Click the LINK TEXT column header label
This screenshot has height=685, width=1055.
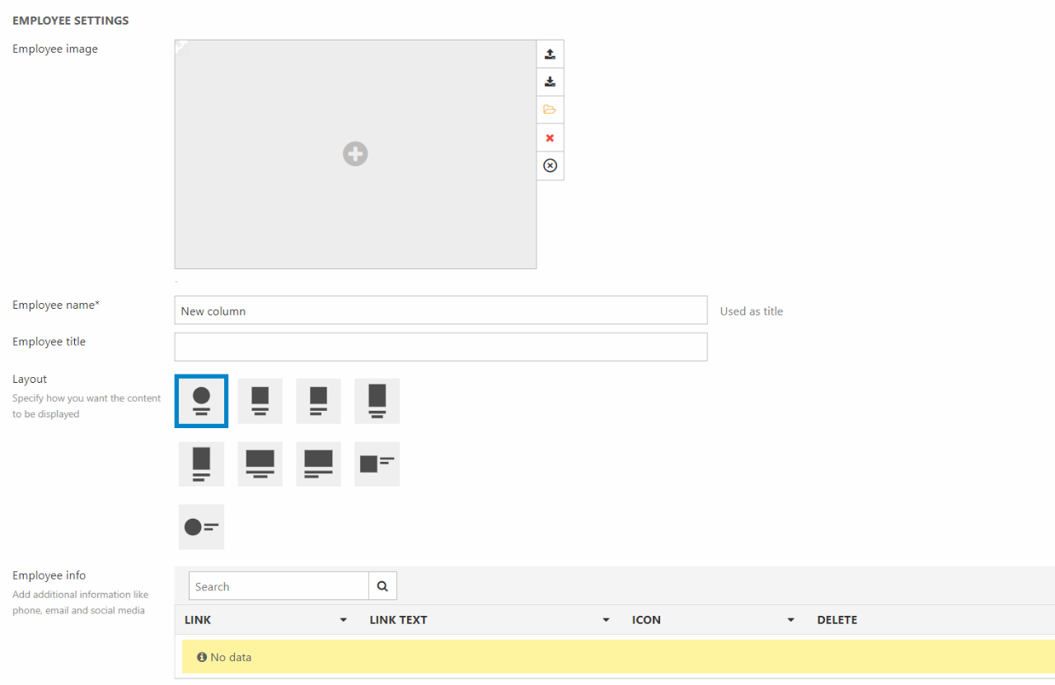(398, 620)
